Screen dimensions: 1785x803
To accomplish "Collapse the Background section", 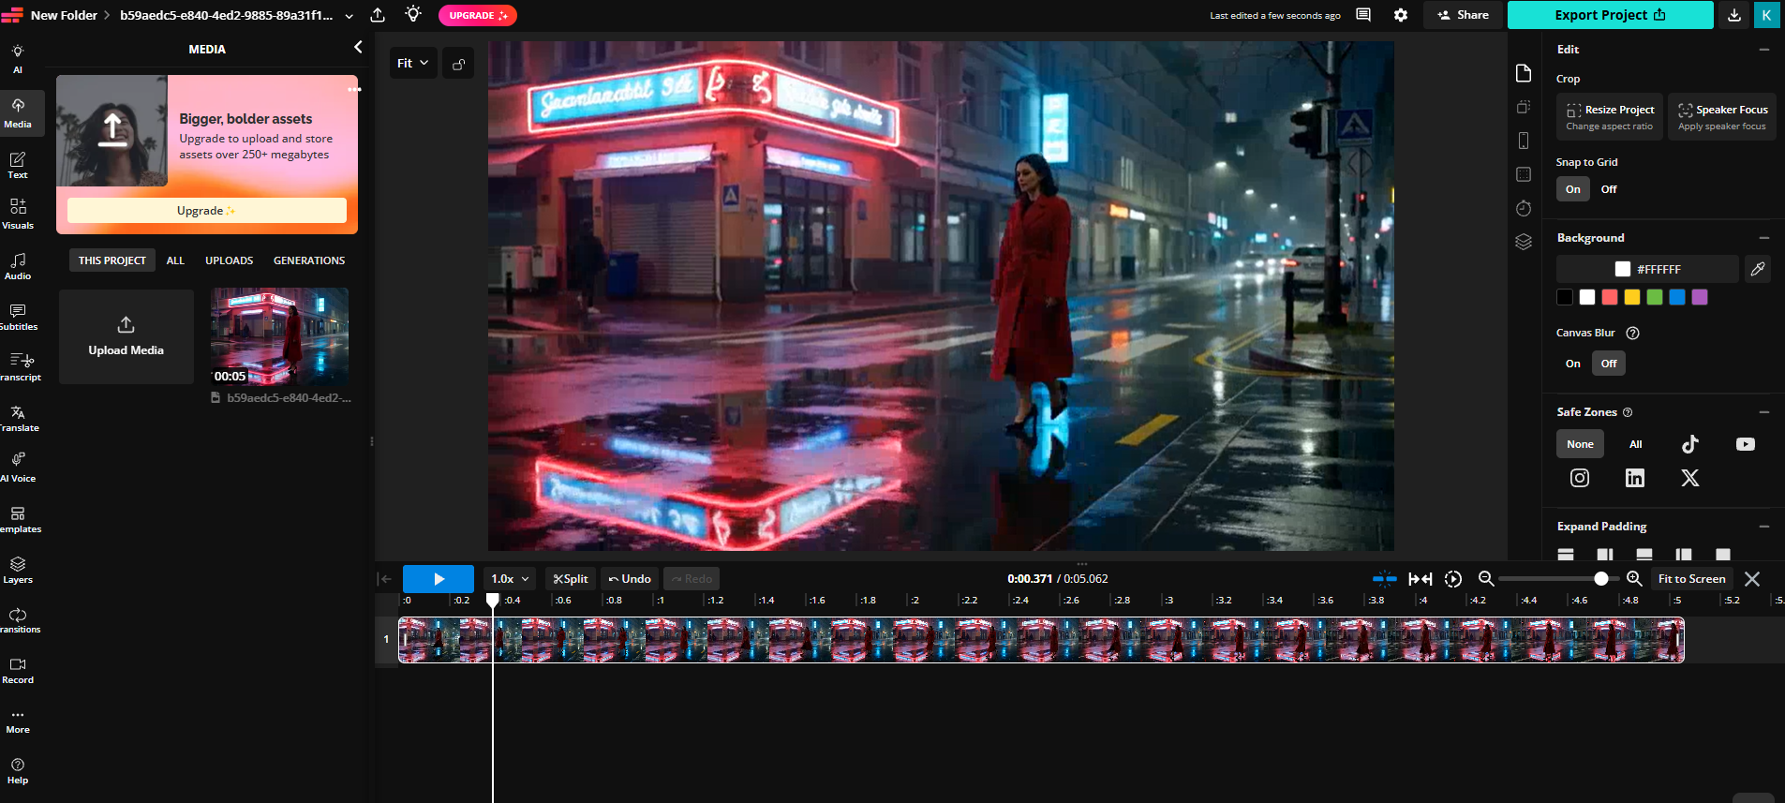I will 1764,238.
